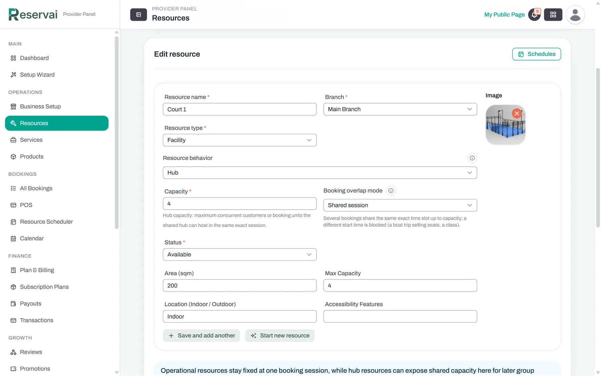Click the Area (sqm) field

[x=240, y=286]
